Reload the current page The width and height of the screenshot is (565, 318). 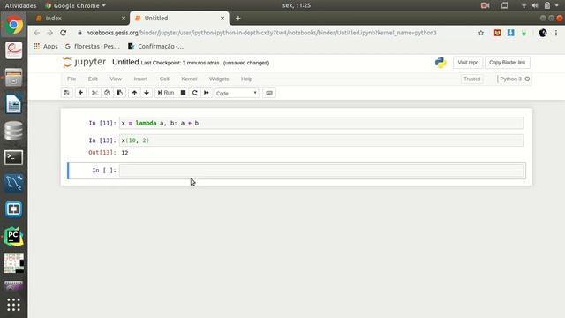(63, 33)
